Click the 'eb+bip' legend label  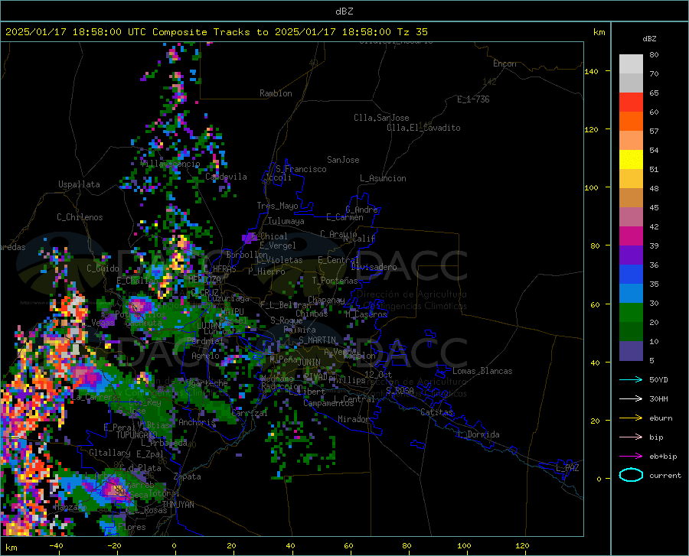[663, 457]
